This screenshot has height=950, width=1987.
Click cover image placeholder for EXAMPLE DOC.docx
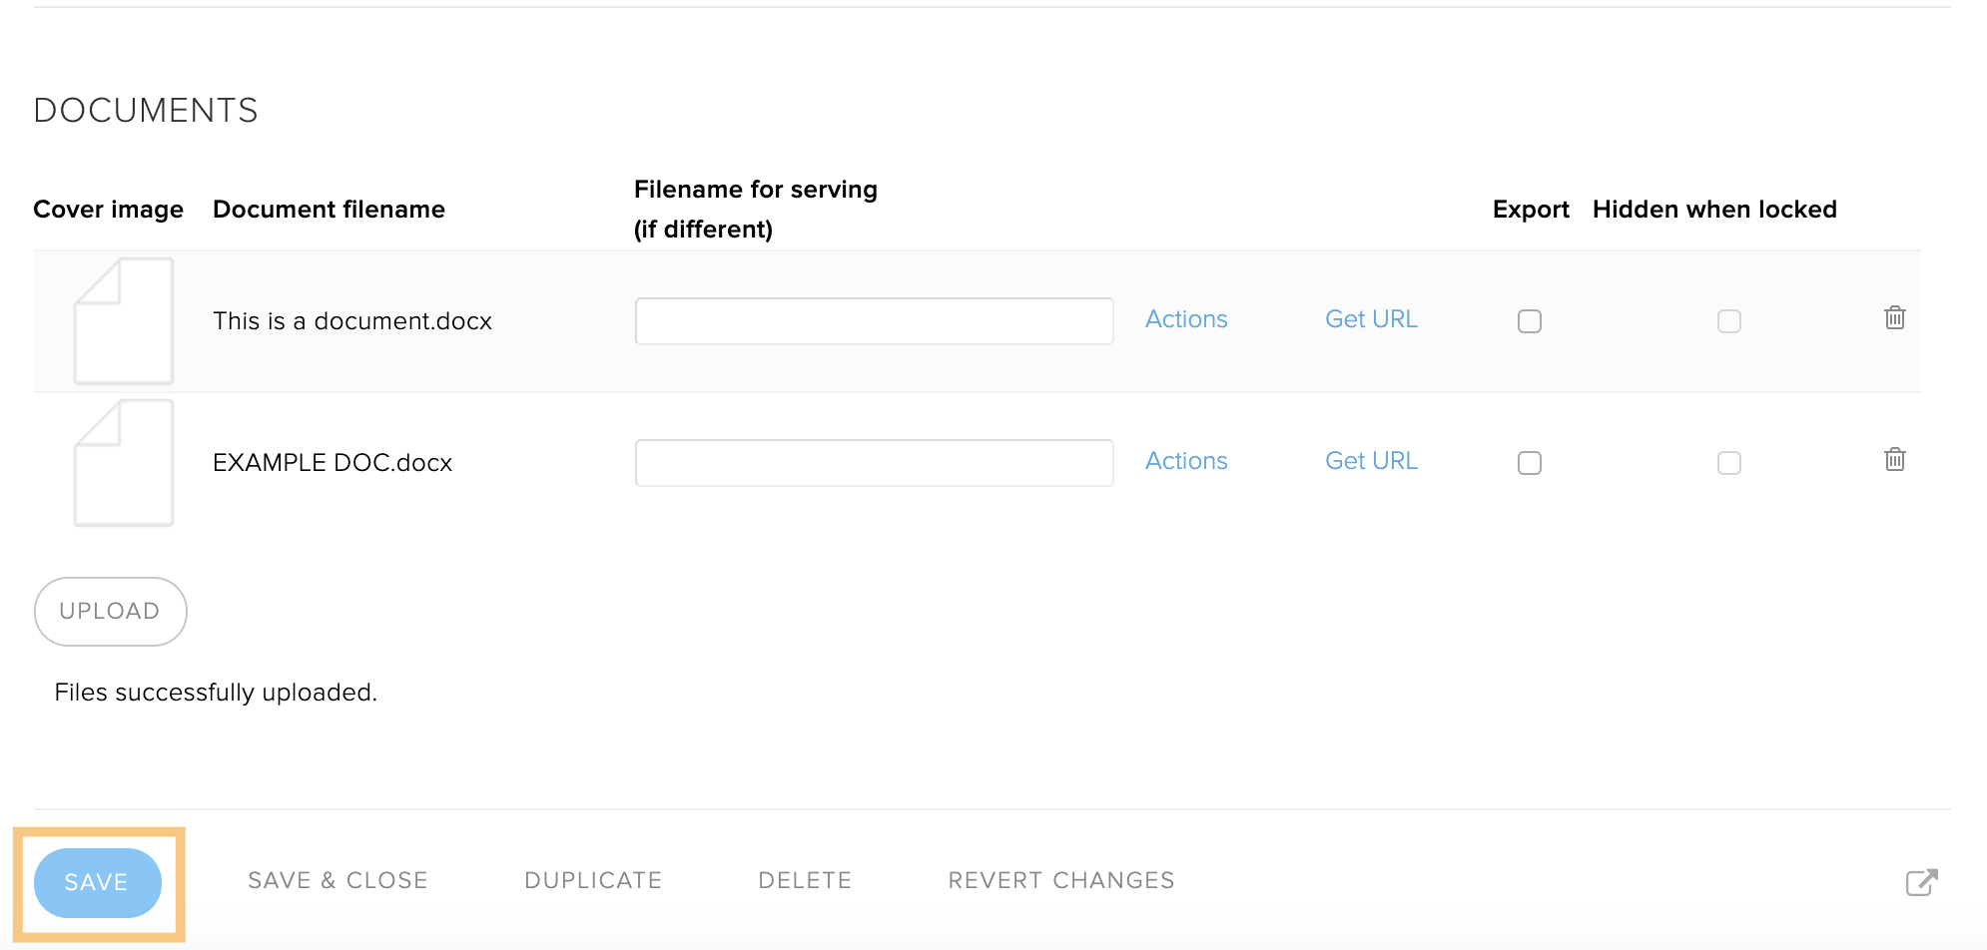click(x=124, y=463)
